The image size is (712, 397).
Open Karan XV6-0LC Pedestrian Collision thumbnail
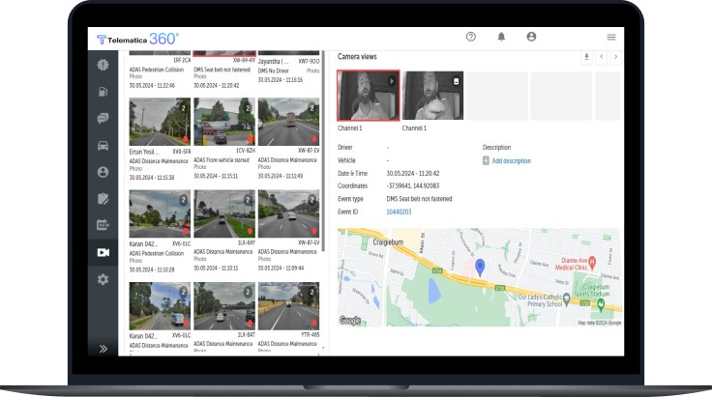click(x=160, y=213)
